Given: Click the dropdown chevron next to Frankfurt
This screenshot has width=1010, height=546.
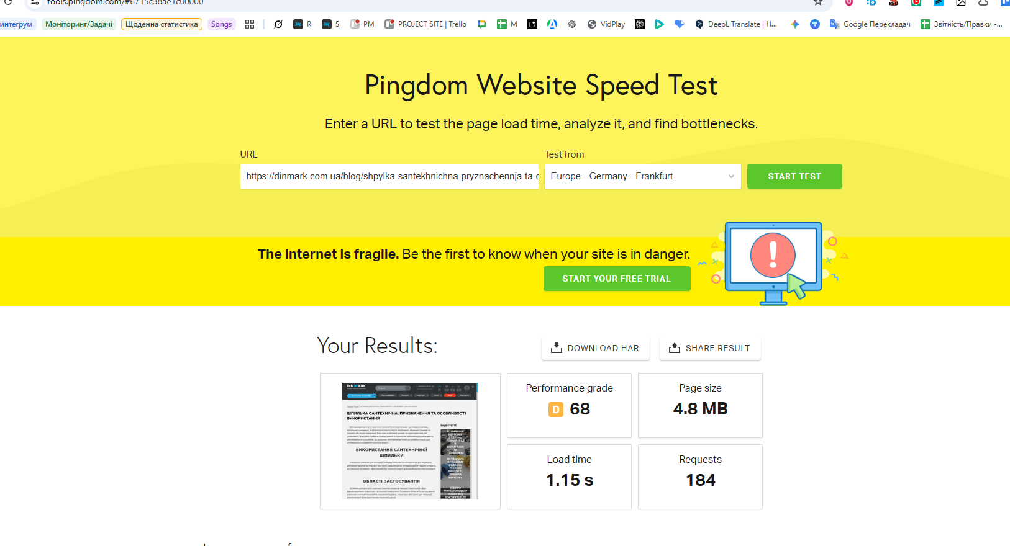Looking at the screenshot, I should tap(731, 176).
